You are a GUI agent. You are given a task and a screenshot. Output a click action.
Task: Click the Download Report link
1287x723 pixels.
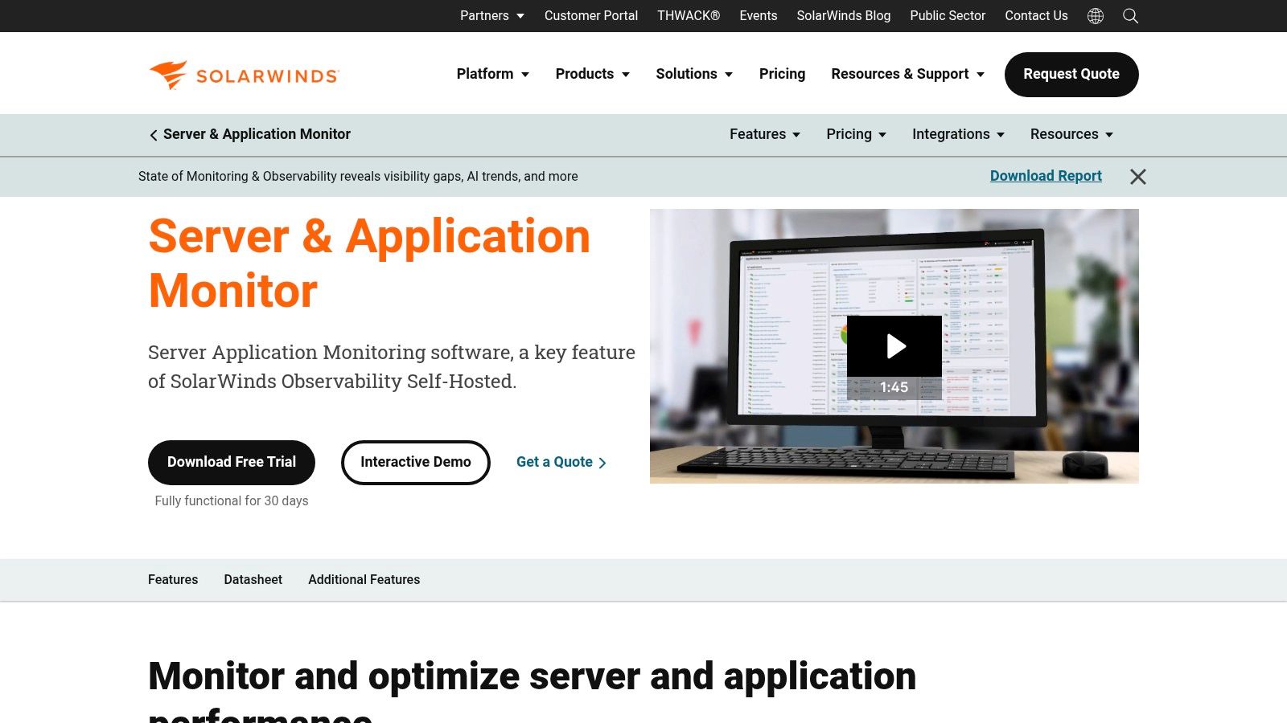point(1046,176)
